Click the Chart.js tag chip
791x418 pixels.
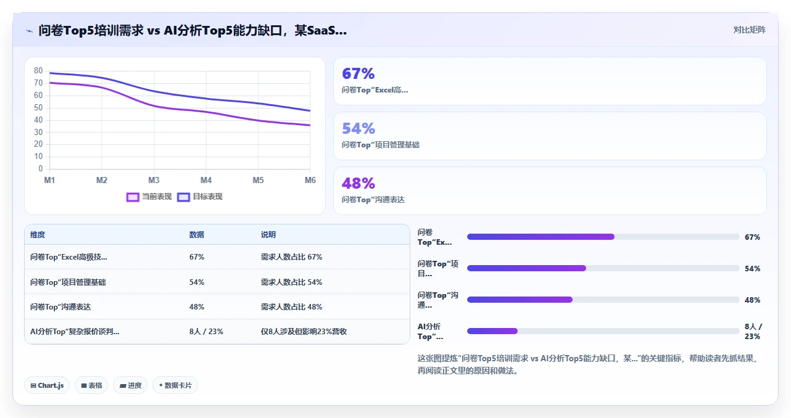coord(47,385)
